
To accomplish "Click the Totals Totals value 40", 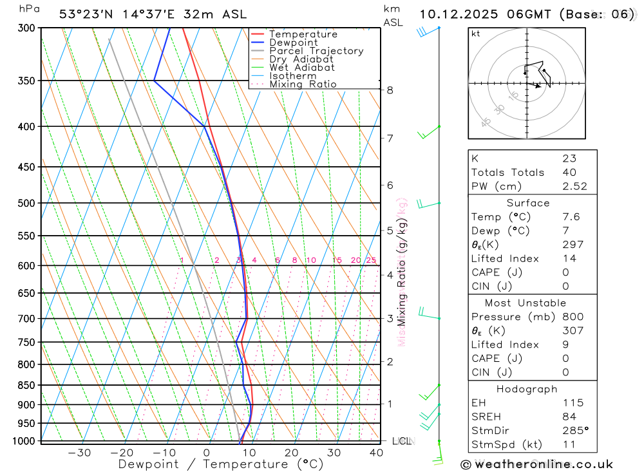I will (569, 173).
